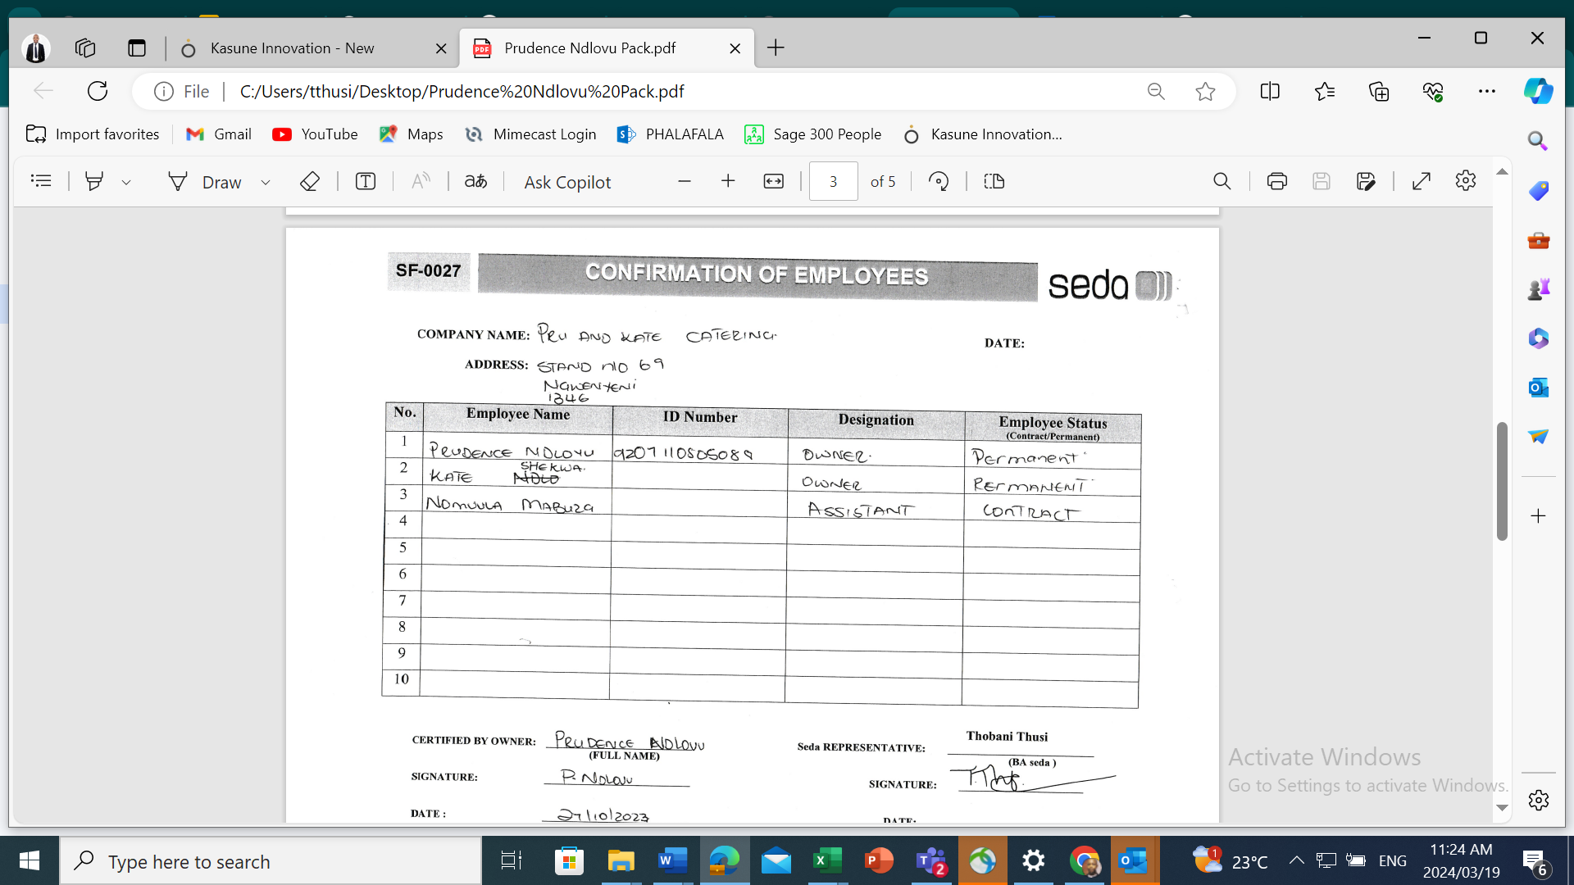This screenshot has height=885, width=1574.
Task: Click the Fit to width icon
Action: pyautogui.click(x=773, y=181)
